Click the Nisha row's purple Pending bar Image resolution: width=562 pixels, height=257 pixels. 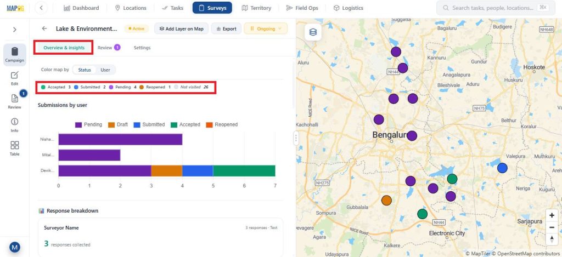coord(120,139)
